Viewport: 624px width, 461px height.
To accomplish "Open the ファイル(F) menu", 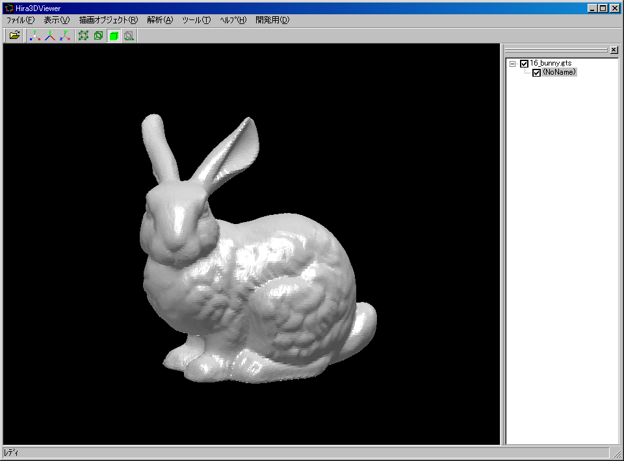I will 20,20.
